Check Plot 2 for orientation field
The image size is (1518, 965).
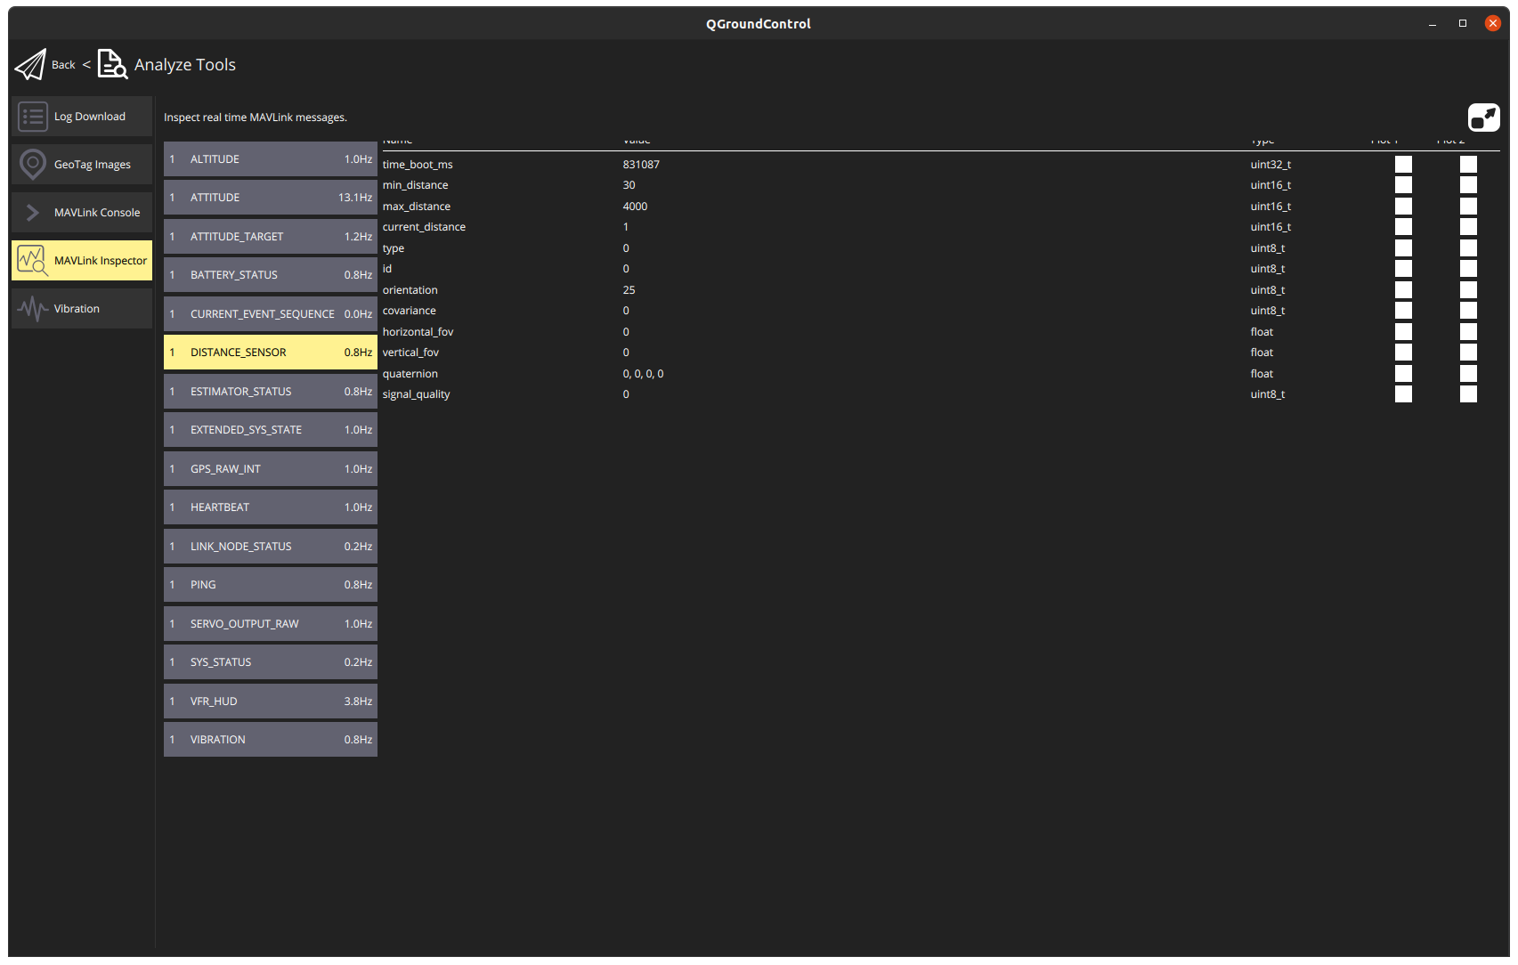tap(1467, 289)
